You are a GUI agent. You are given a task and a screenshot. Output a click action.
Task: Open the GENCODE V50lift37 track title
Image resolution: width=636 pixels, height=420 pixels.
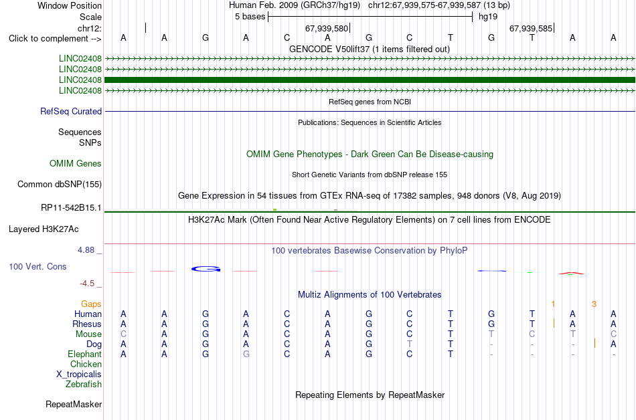[369, 49]
